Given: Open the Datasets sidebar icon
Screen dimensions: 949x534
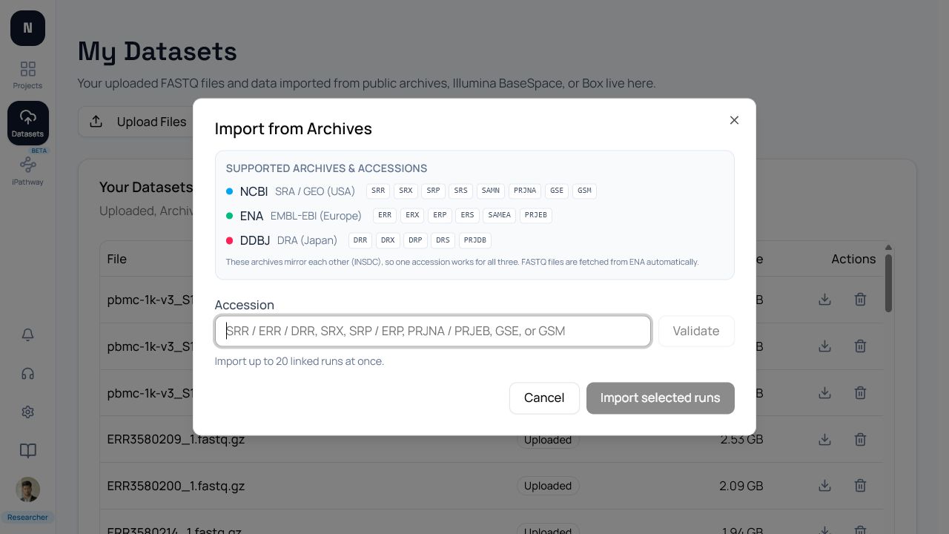Looking at the screenshot, I should (x=27, y=123).
